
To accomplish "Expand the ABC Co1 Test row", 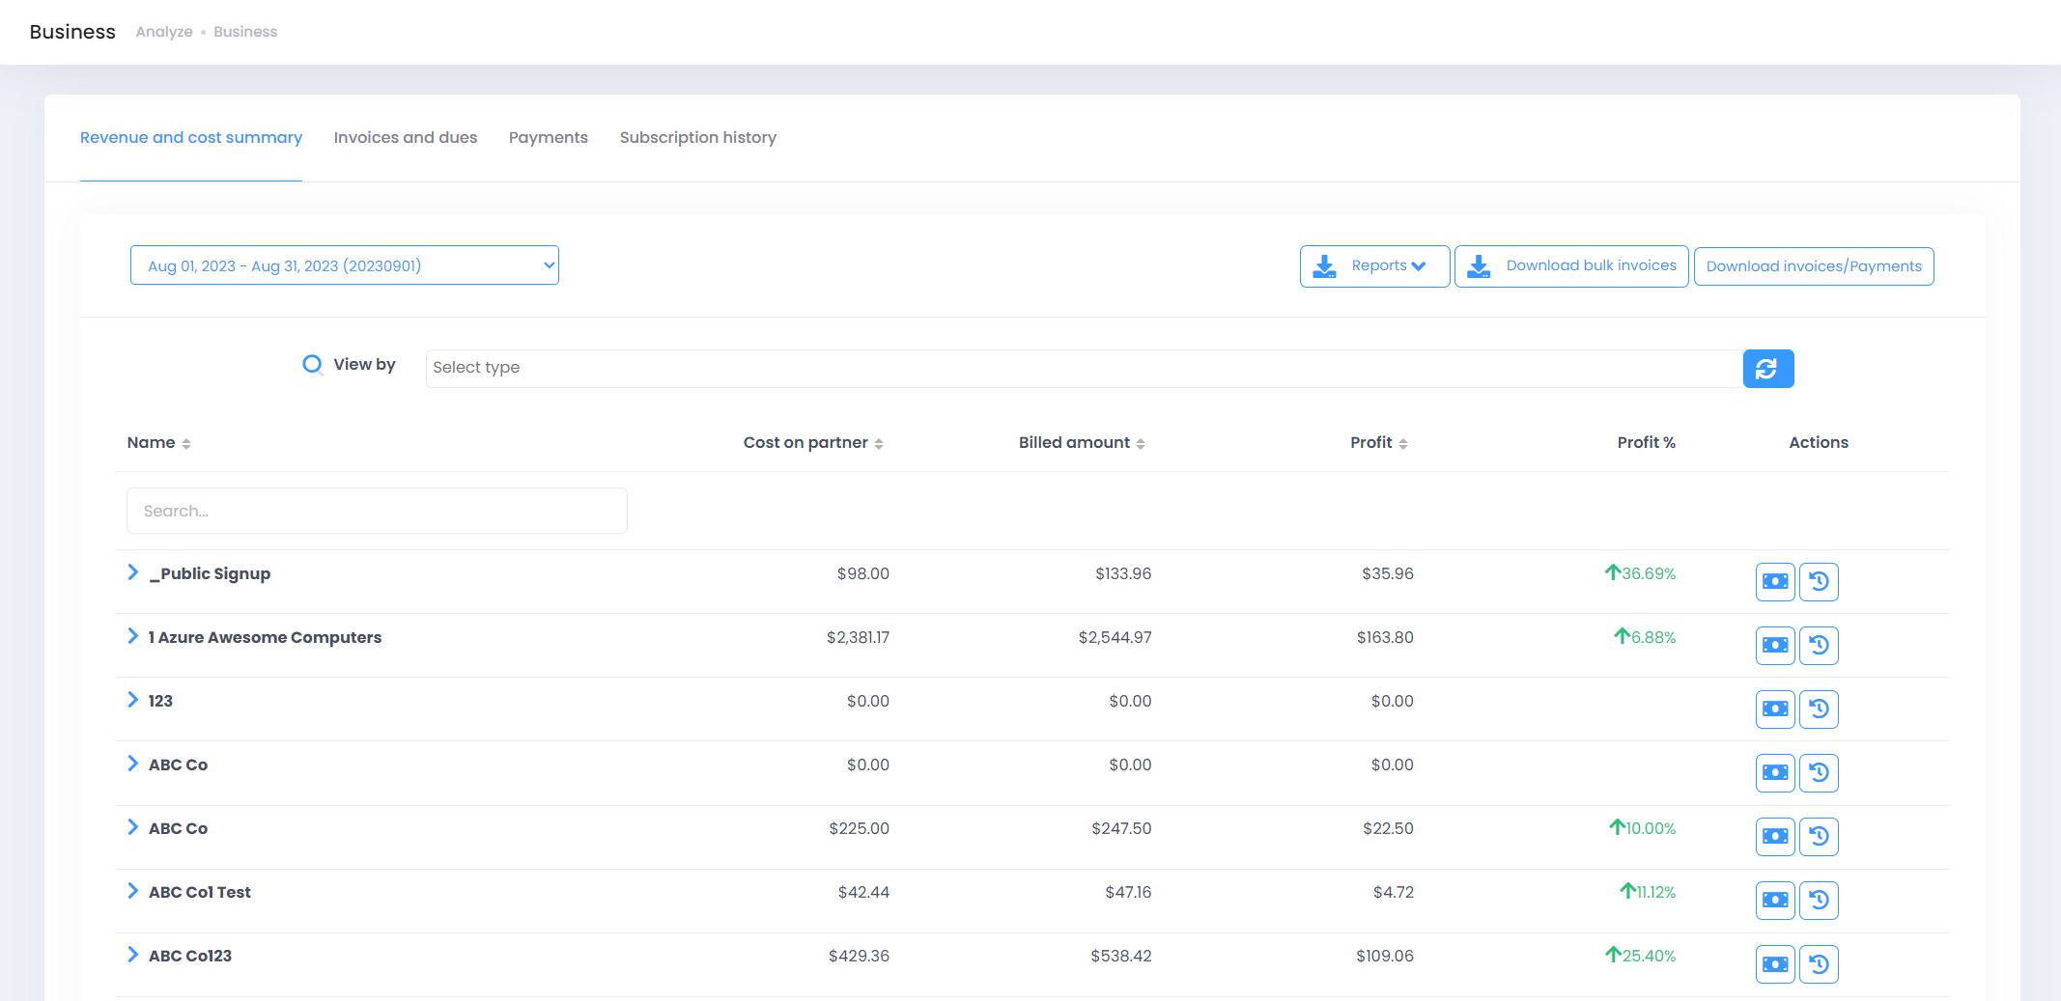I will 133,891.
